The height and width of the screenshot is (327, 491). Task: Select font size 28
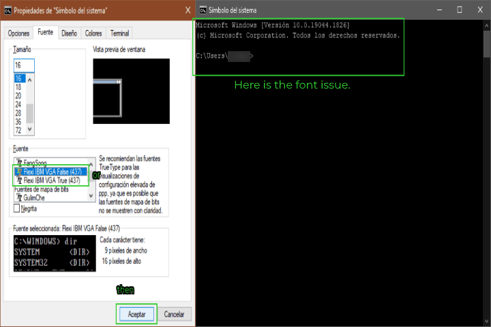click(x=20, y=113)
